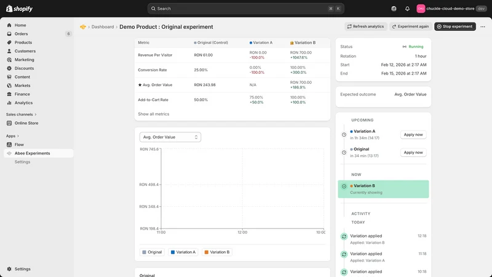Click the clock icon beside Variation A
Image resolution: width=492 pixels, height=277 pixels.
click(344, 135)
